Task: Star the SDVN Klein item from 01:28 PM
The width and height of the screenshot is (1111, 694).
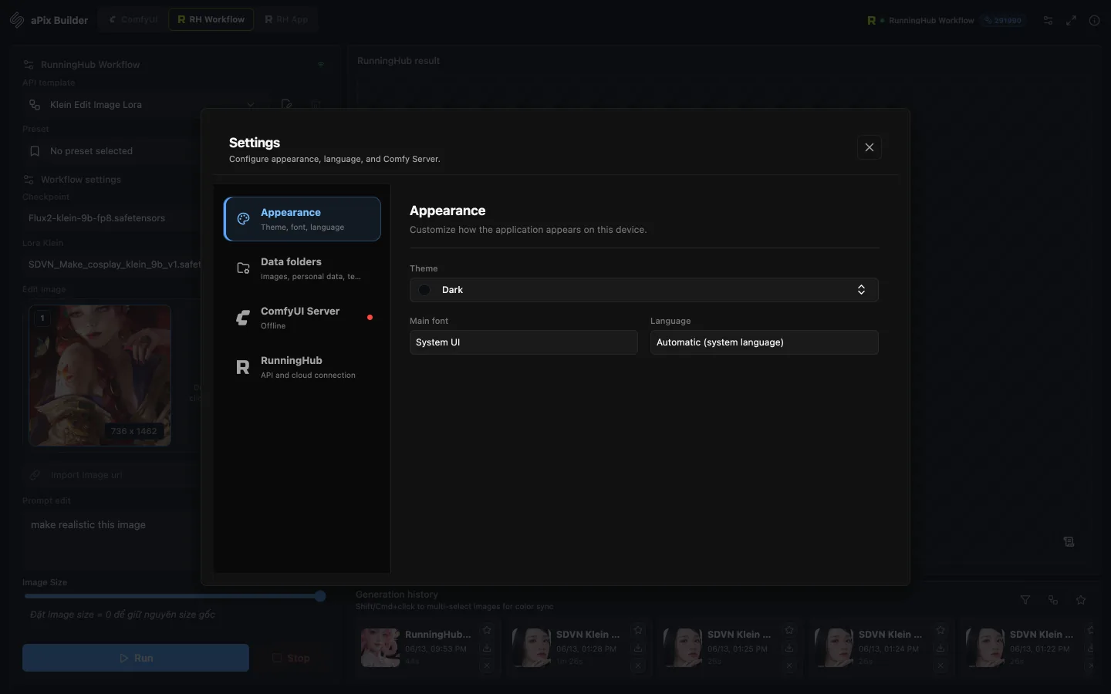Action: click(x=638, y=630)
